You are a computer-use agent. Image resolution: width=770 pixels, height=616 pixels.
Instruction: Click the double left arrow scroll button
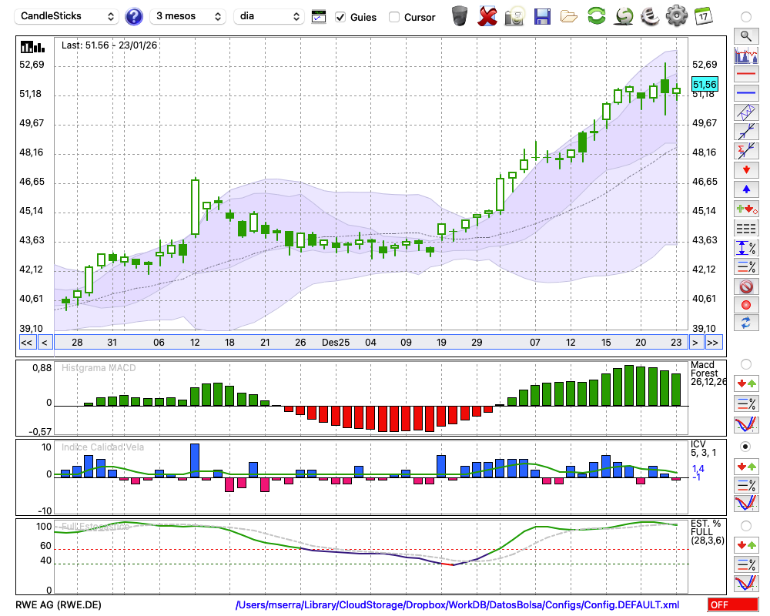point(26,343)
